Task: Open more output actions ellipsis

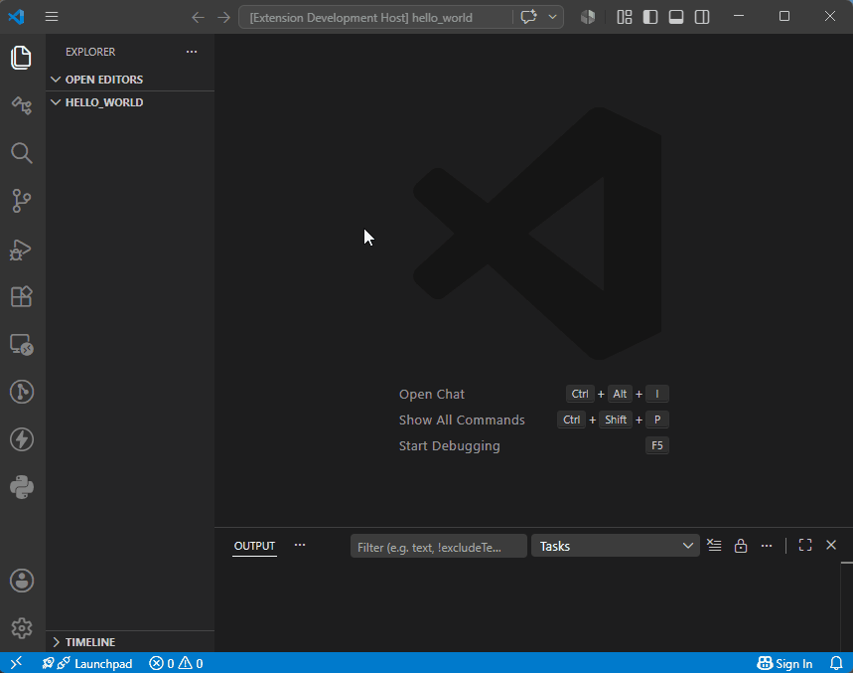Action: [767, 545]
